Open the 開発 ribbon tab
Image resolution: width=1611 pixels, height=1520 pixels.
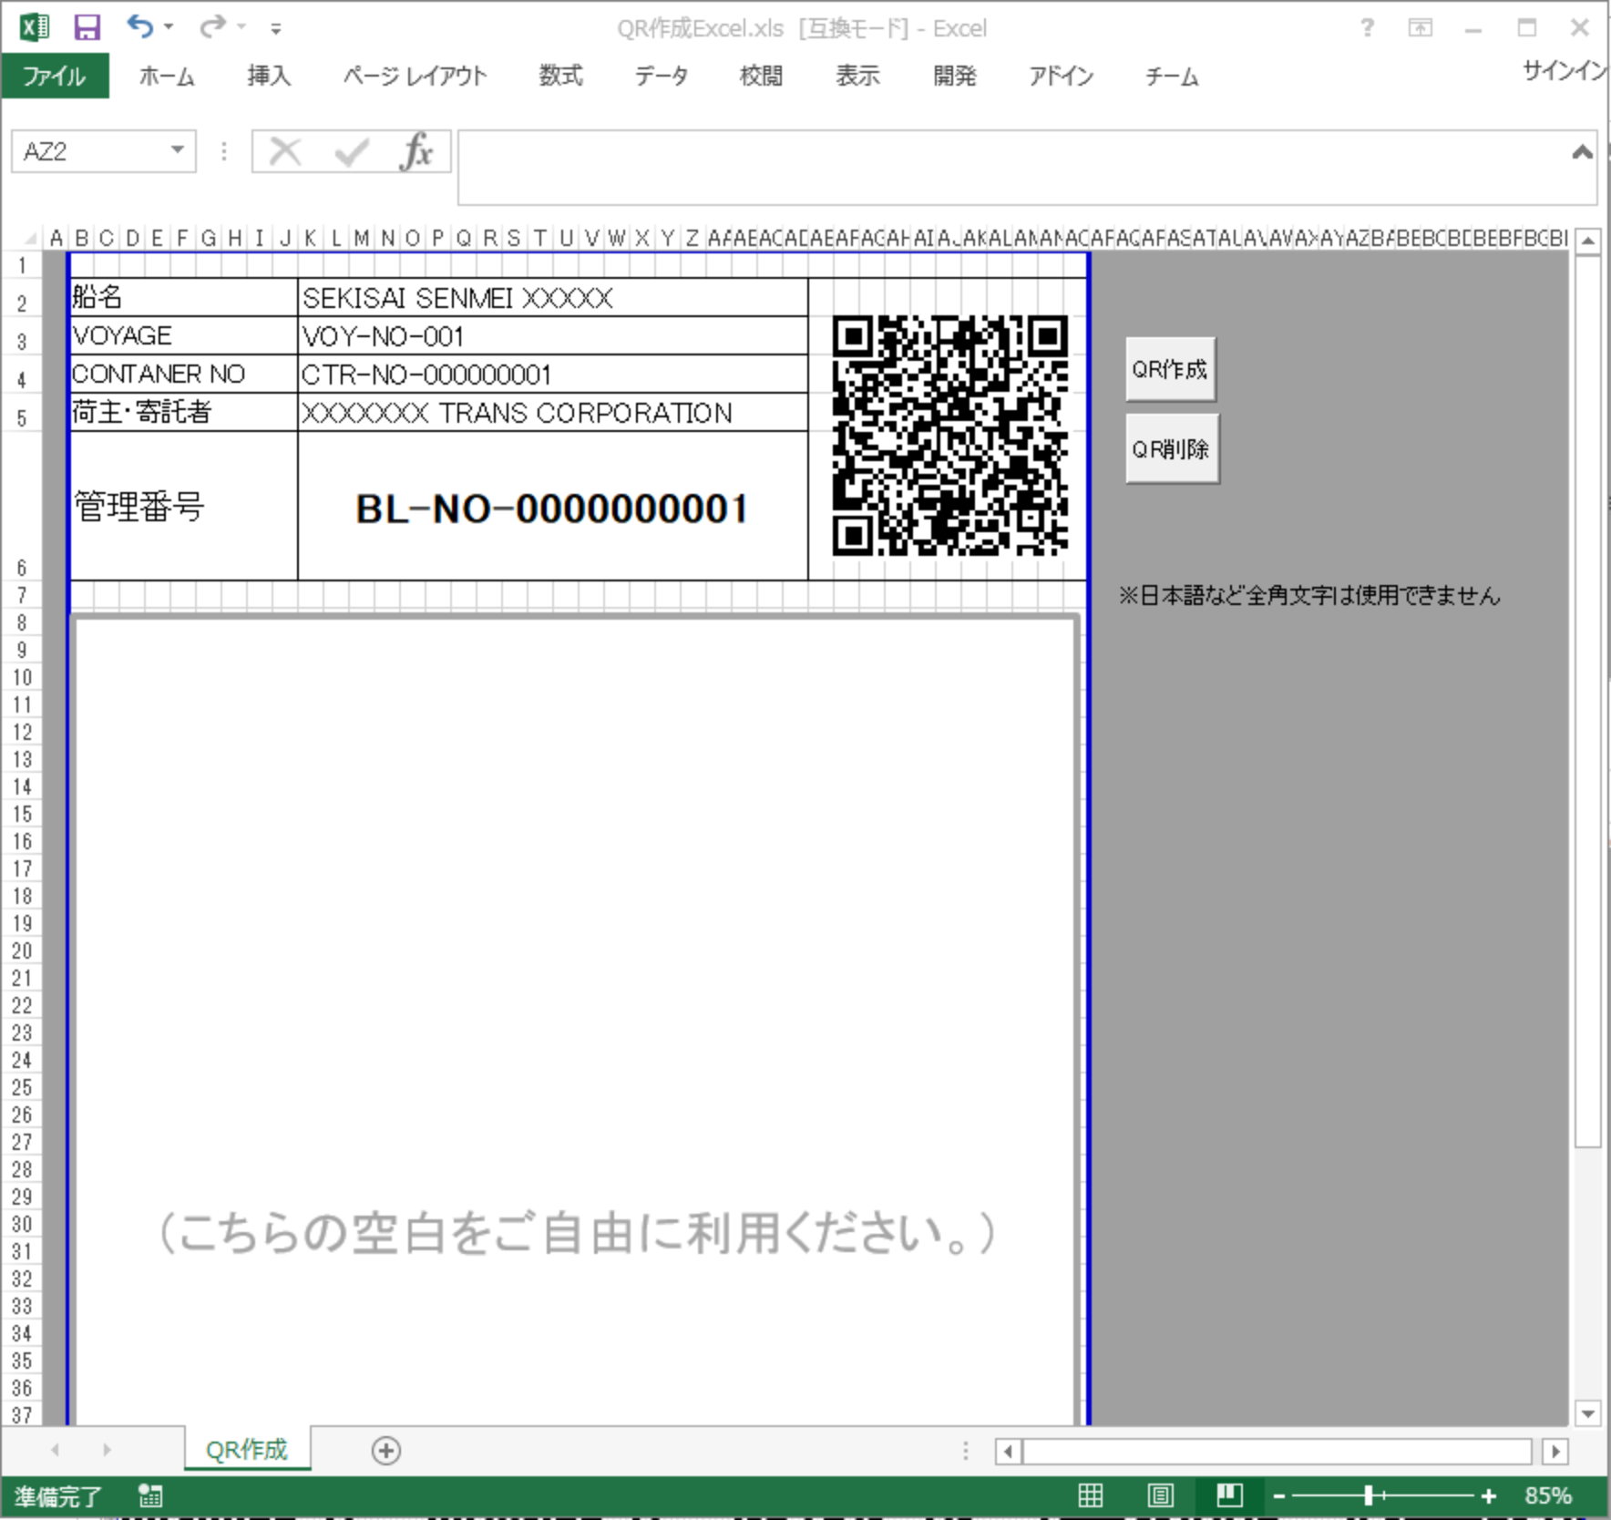(954, 76)
